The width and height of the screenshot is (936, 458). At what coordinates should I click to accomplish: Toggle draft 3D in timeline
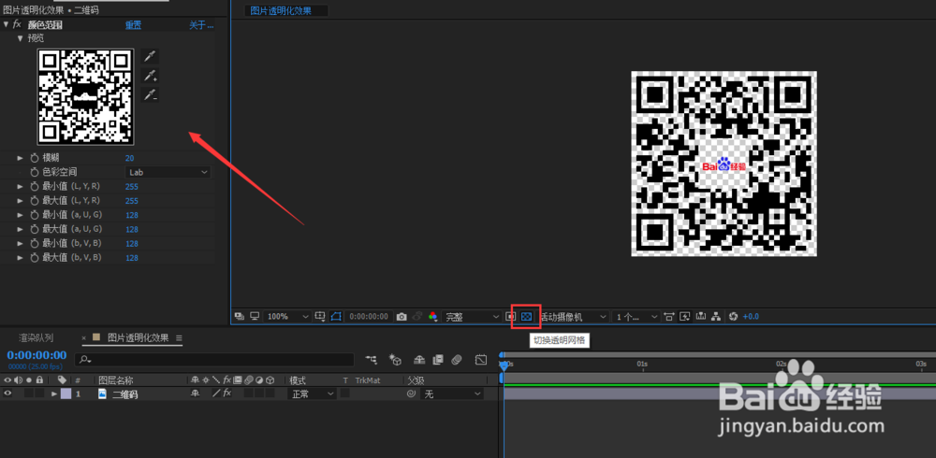[395, 360]
